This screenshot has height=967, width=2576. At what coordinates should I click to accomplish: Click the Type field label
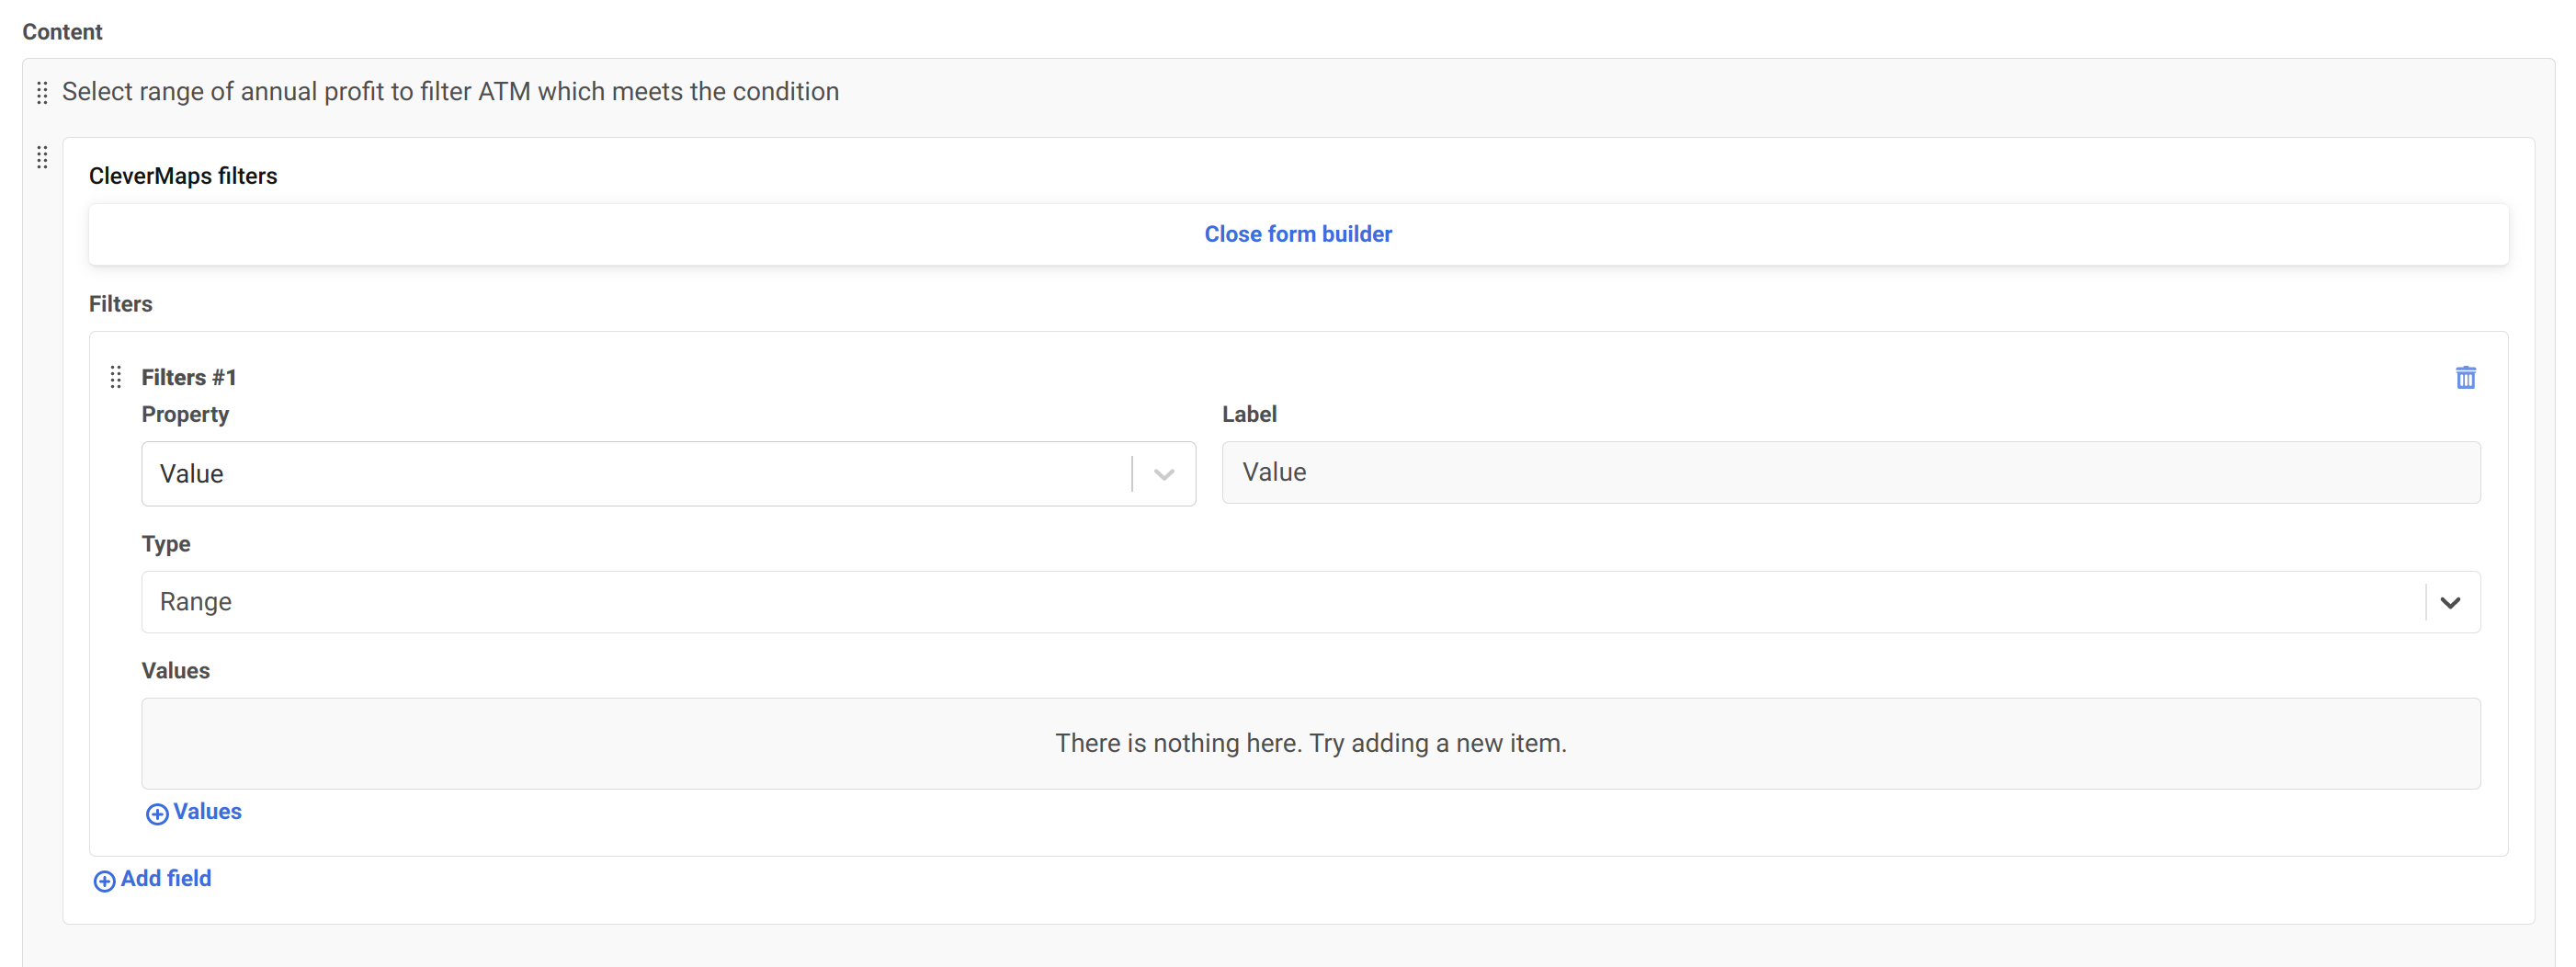click(x=166, y=544)
